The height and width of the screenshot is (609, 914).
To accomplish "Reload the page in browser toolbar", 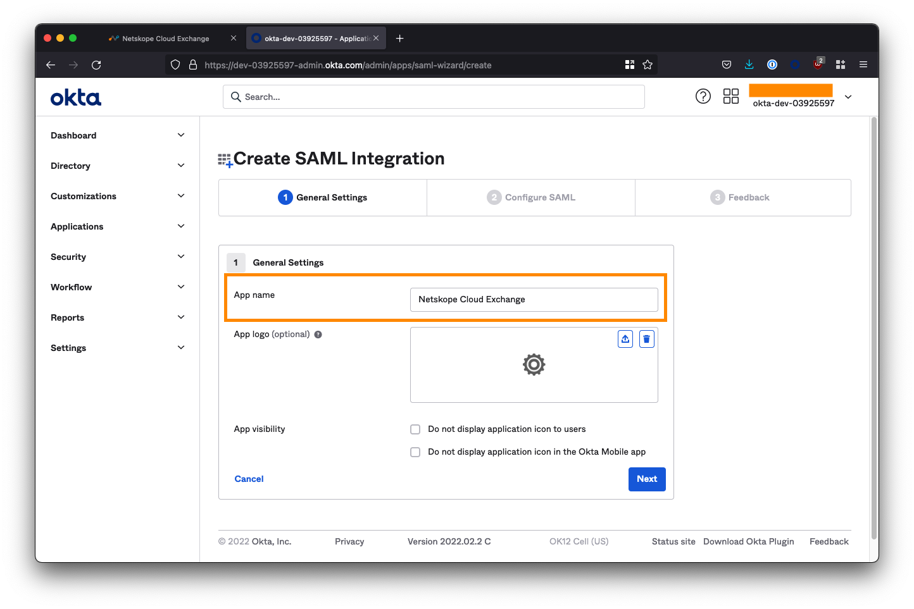I will [96, 65].
